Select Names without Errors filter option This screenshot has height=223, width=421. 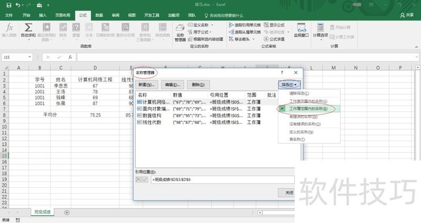tap(309, 124)
